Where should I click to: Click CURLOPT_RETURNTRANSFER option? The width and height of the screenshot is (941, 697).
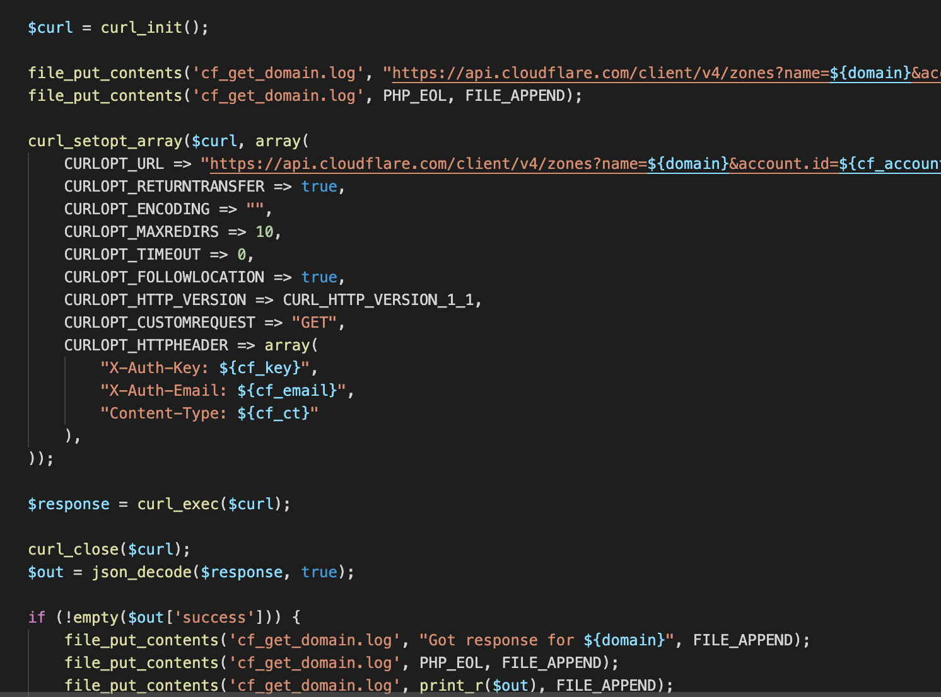coord(164,187)
